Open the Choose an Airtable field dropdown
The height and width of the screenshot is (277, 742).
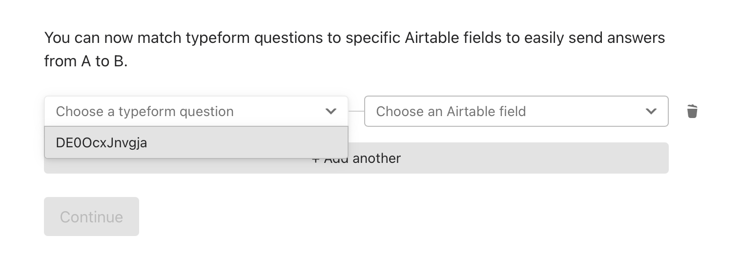pos(516,111)
